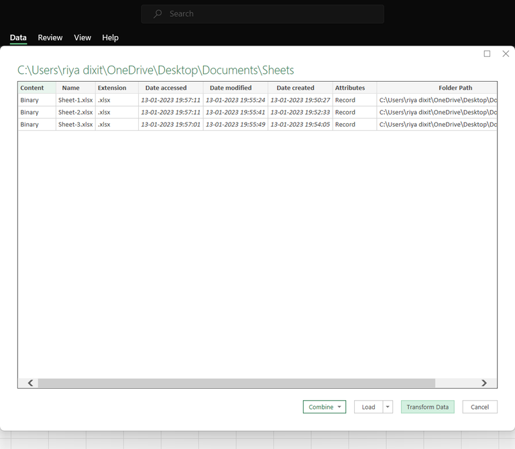Click folder path cell for Sheet-2.xlsx

tap(437, 113)
